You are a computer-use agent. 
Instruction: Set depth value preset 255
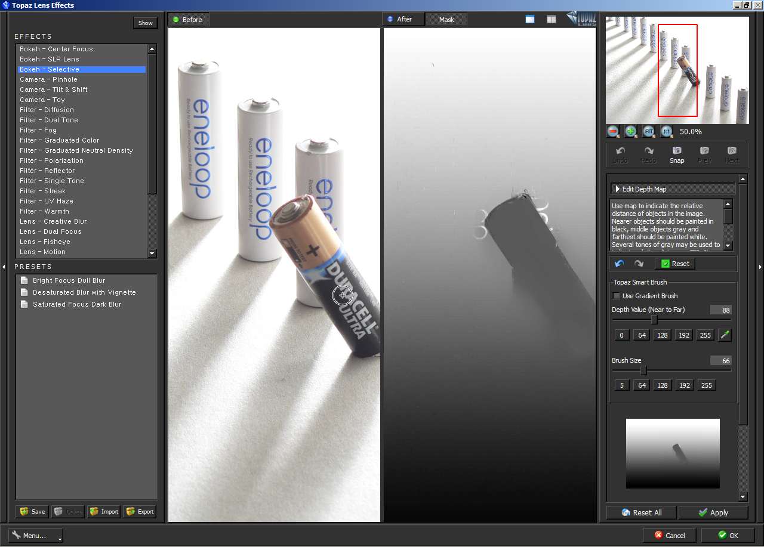(705, 335)
